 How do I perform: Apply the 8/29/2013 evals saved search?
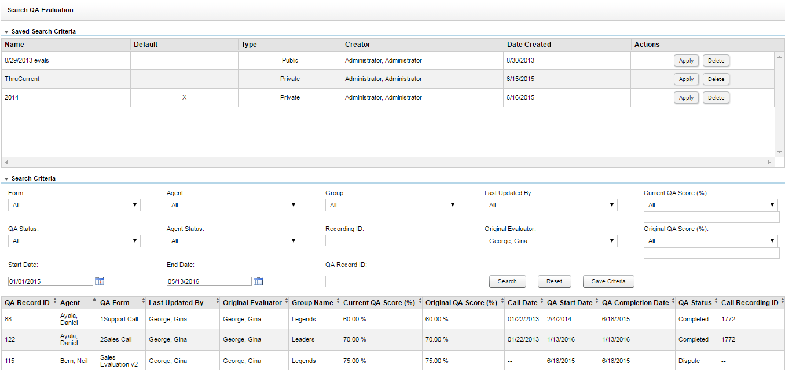686,61
